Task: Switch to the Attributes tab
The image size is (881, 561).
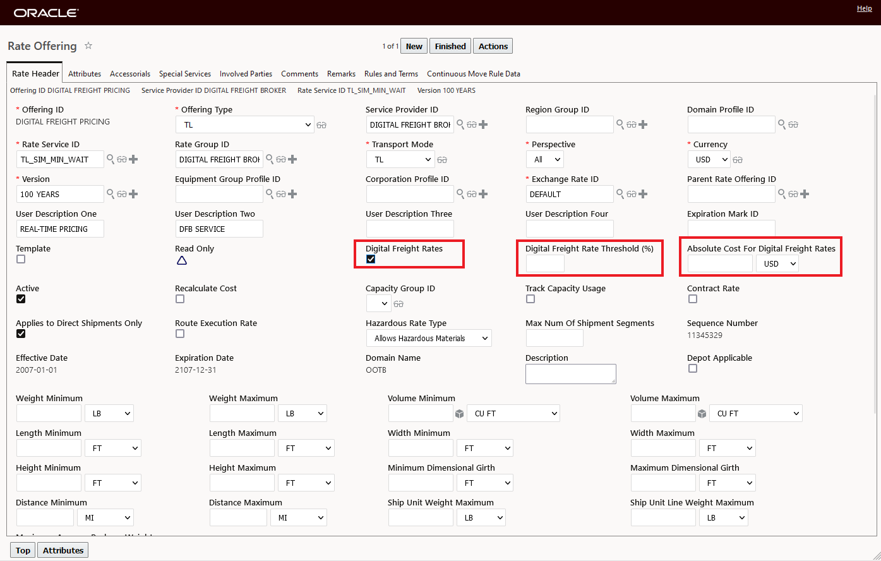Action: tap(85, 74)
